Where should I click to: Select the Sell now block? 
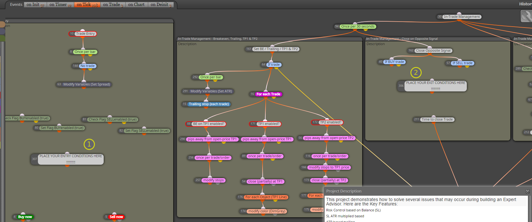[x=116, y=217]
